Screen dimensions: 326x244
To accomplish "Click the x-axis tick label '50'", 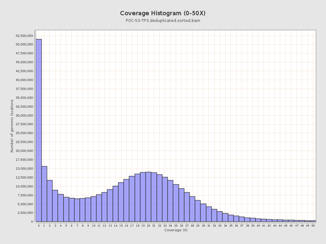I will (313, 226).
